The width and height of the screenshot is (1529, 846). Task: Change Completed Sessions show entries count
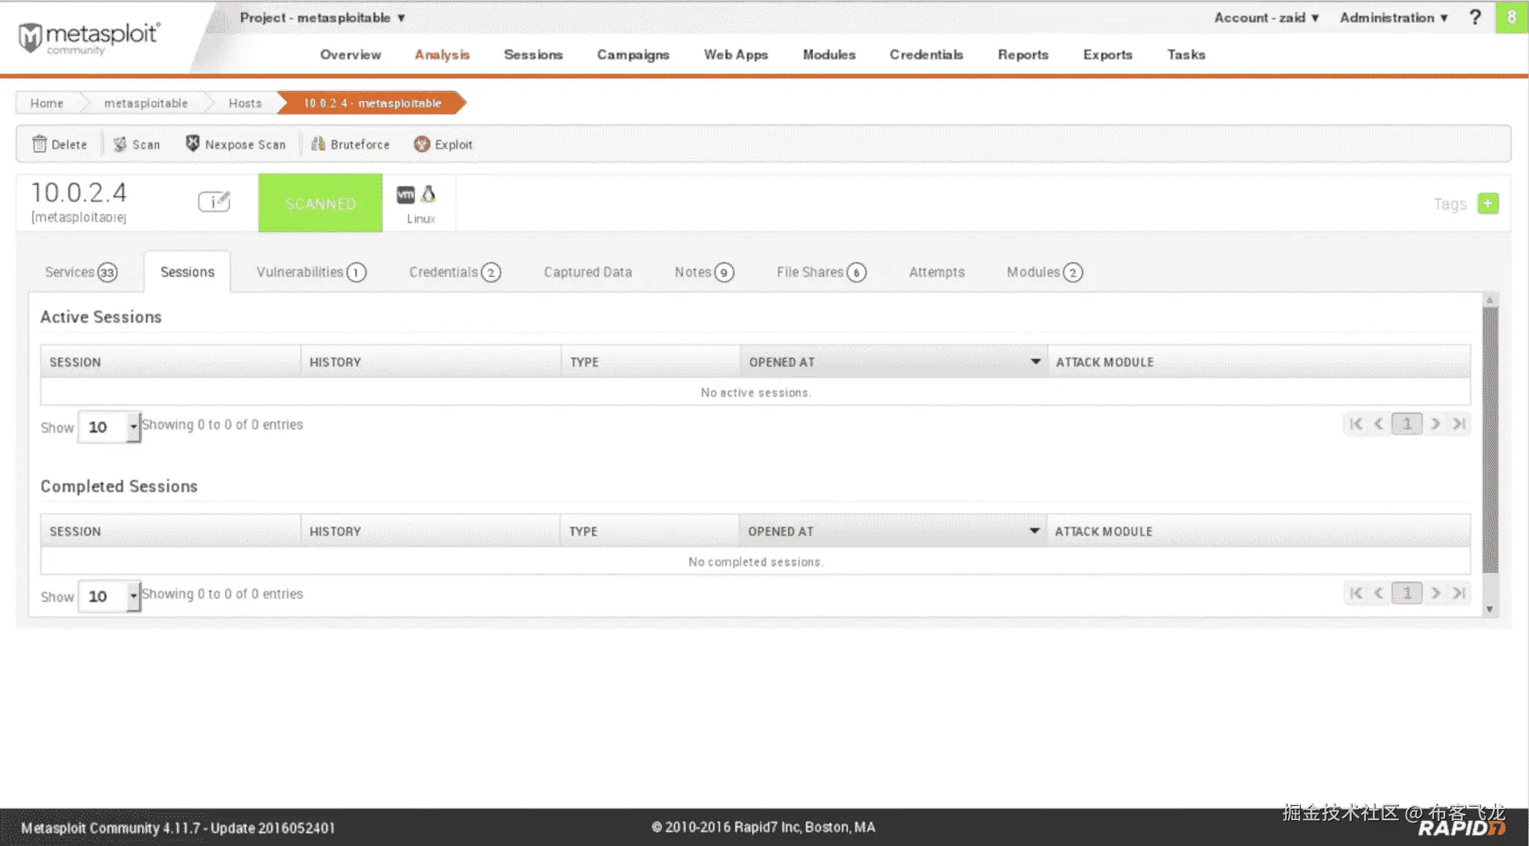[109, 597]
